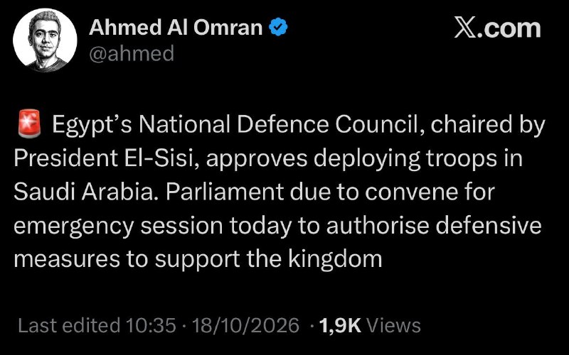Click the display name Ahmed Al Omran
The image size is (569, 355).
point(176,28)
